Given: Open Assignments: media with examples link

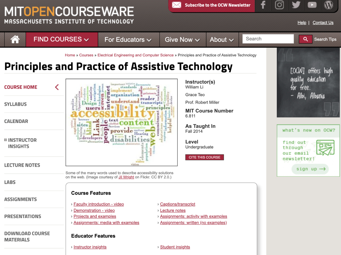Looking at the screenshot, I should pyautogui.click(x=106, y=223).
